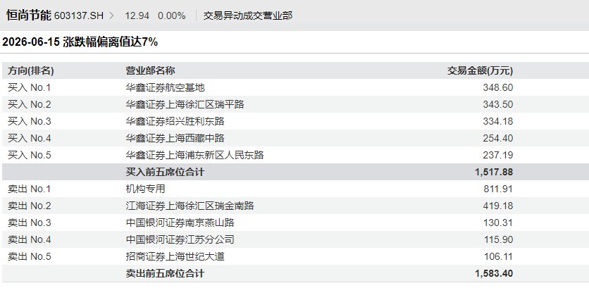
Task: Click the 卖出前五席位合计 summary label
Action: click(165, 273)
